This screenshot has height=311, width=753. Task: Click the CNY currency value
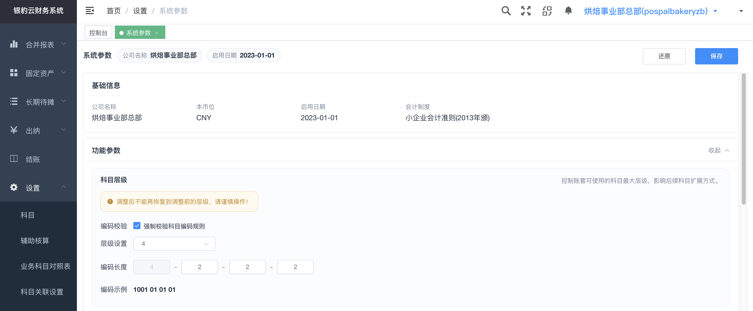coord(203,118)
